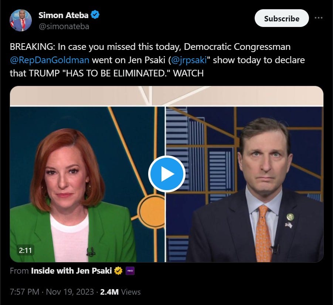This screenshot has width=333, height=305.
Task: Play the embedded video
Action: tap(167, 174)
